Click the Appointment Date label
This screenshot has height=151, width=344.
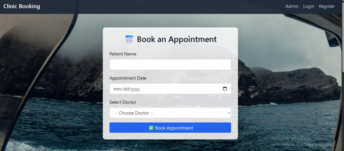(128, 78)
